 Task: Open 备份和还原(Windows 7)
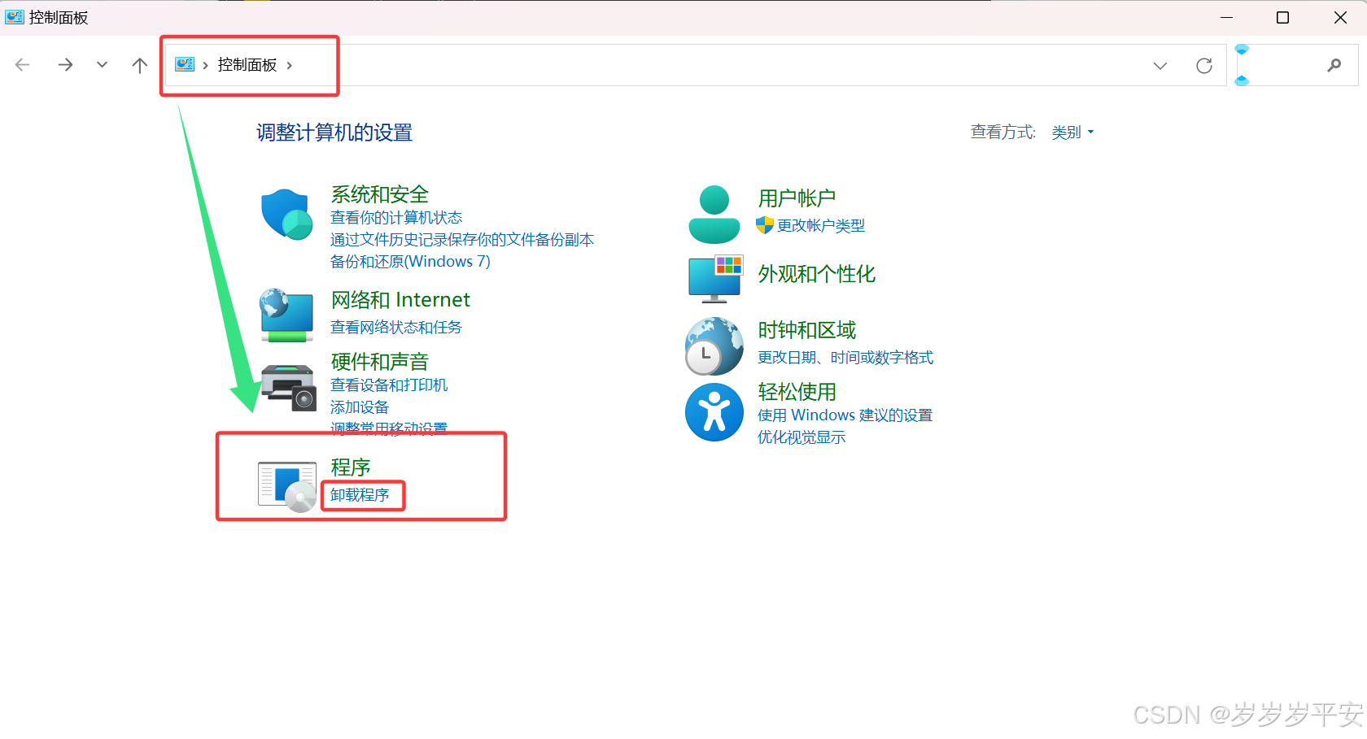pos(410,262)
